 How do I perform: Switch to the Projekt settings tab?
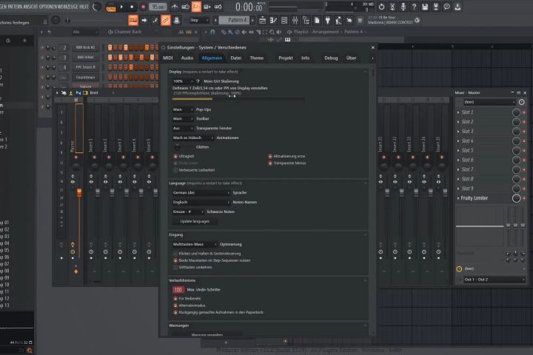tap(286, 58)
